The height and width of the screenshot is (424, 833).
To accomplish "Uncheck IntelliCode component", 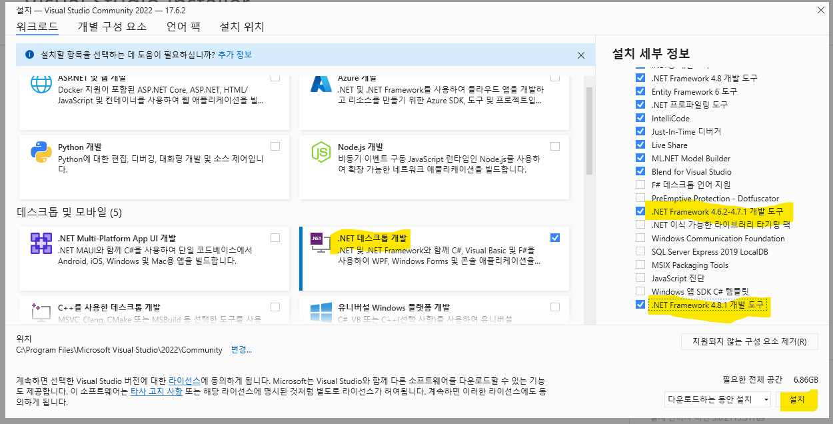I will [x=640, y=118].
